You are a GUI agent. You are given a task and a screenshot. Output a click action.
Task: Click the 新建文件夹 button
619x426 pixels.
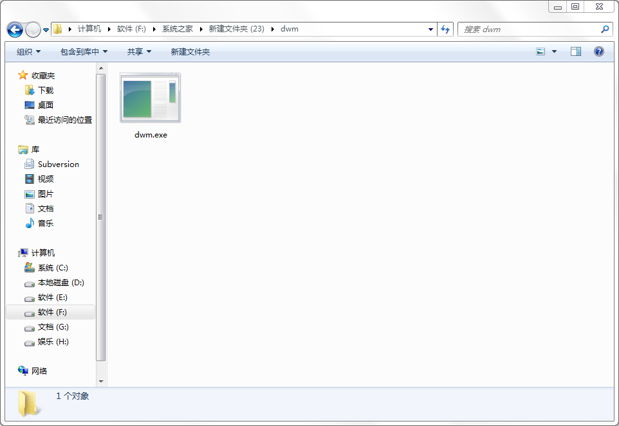(x=190, y=51)
